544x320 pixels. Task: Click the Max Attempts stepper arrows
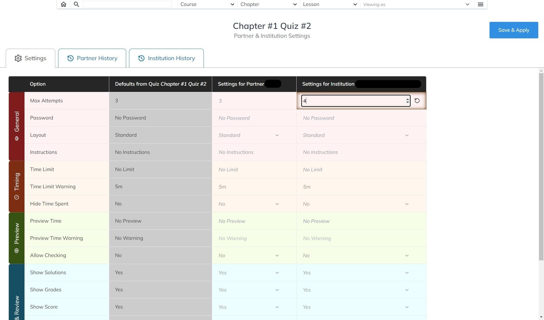(407, 101)
